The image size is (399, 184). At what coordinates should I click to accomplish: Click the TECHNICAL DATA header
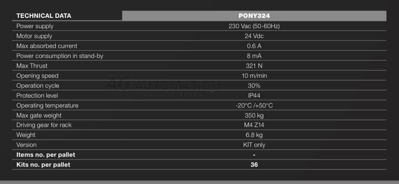click(44, 16)
